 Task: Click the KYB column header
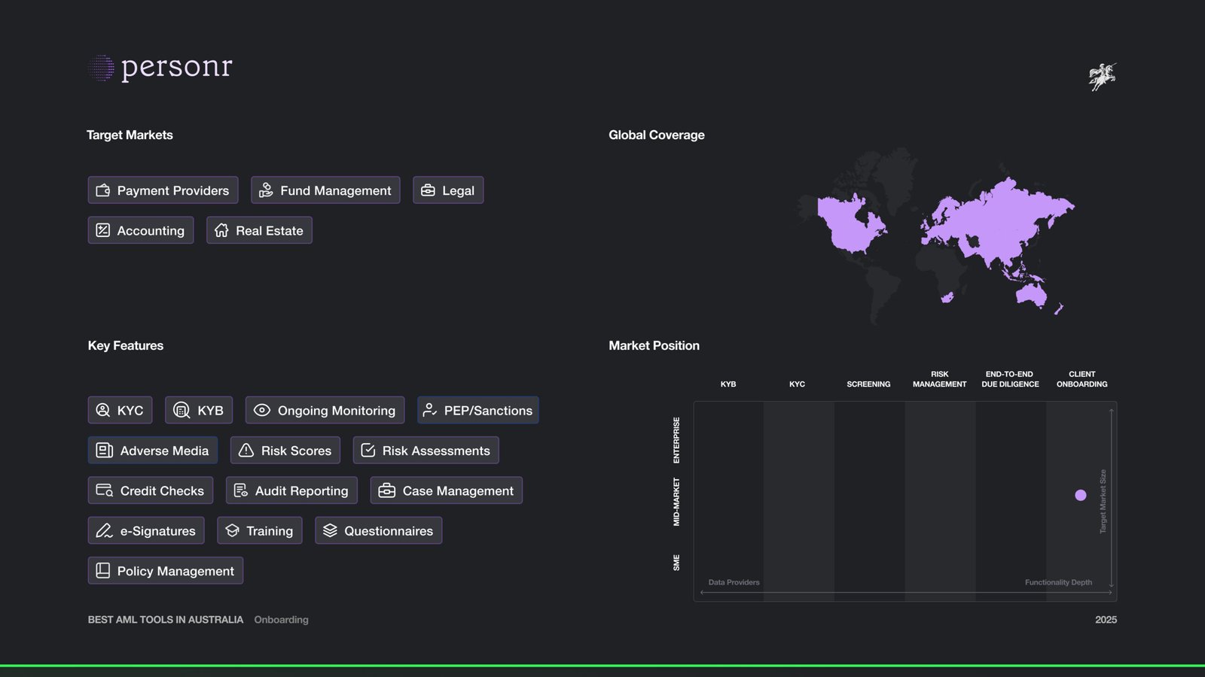(728, 384)
